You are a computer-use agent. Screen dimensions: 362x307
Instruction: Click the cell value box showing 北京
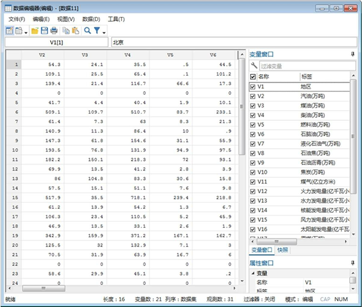pyautogui.click(x=234, y=42)
